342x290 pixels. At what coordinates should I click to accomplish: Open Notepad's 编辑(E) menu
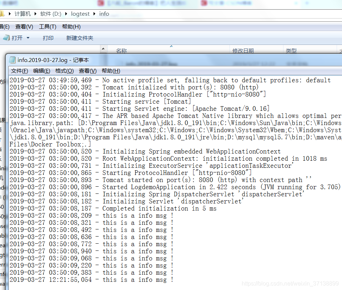click(x=42, y=71)
